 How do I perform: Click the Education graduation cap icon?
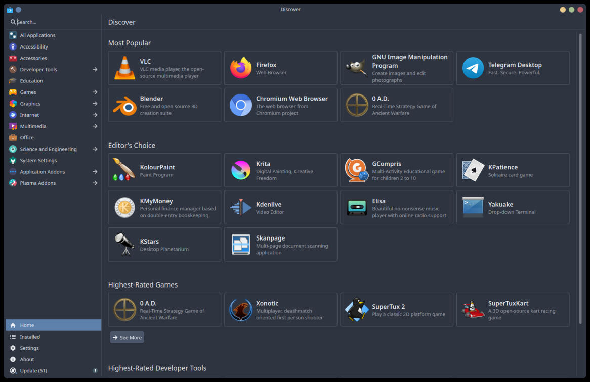13,81
